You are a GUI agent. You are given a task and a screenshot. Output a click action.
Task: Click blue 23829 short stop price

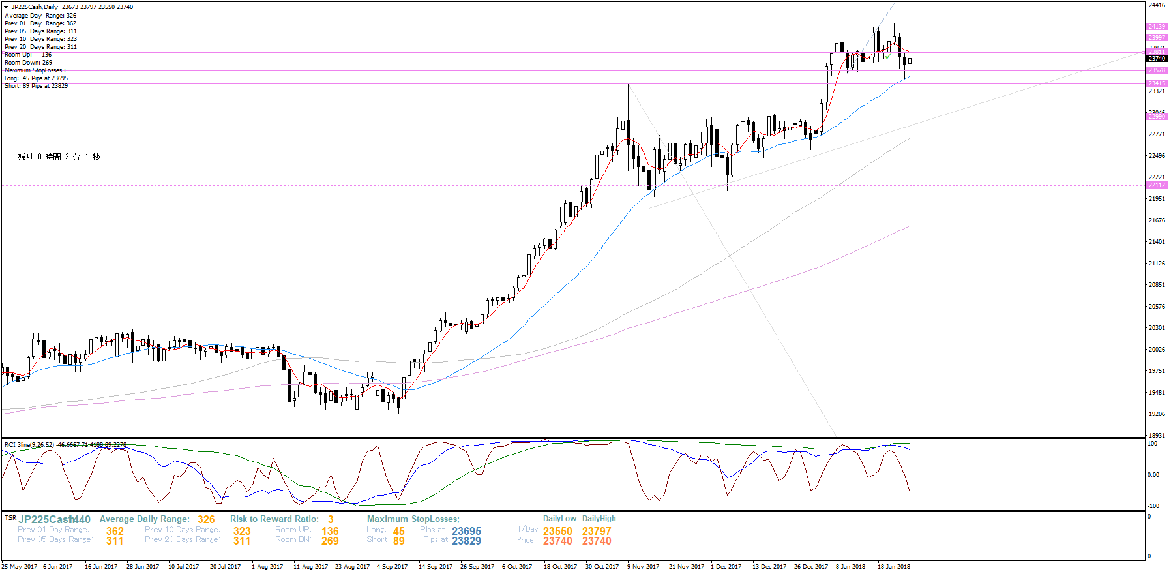click(466, 541)
